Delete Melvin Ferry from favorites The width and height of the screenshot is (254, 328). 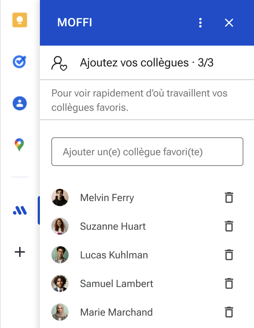229,197
